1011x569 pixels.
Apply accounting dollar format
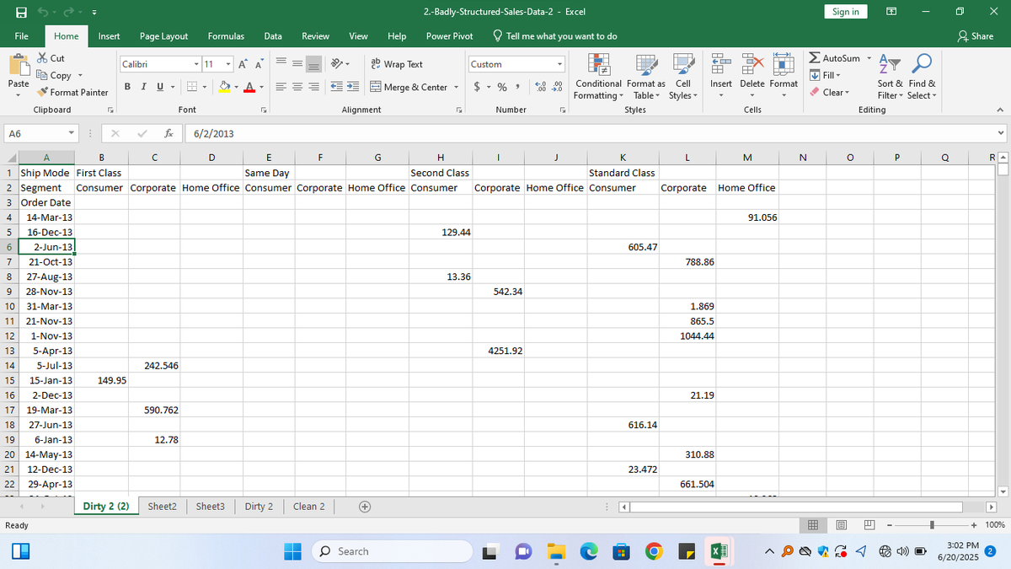[x=478, y=88]
